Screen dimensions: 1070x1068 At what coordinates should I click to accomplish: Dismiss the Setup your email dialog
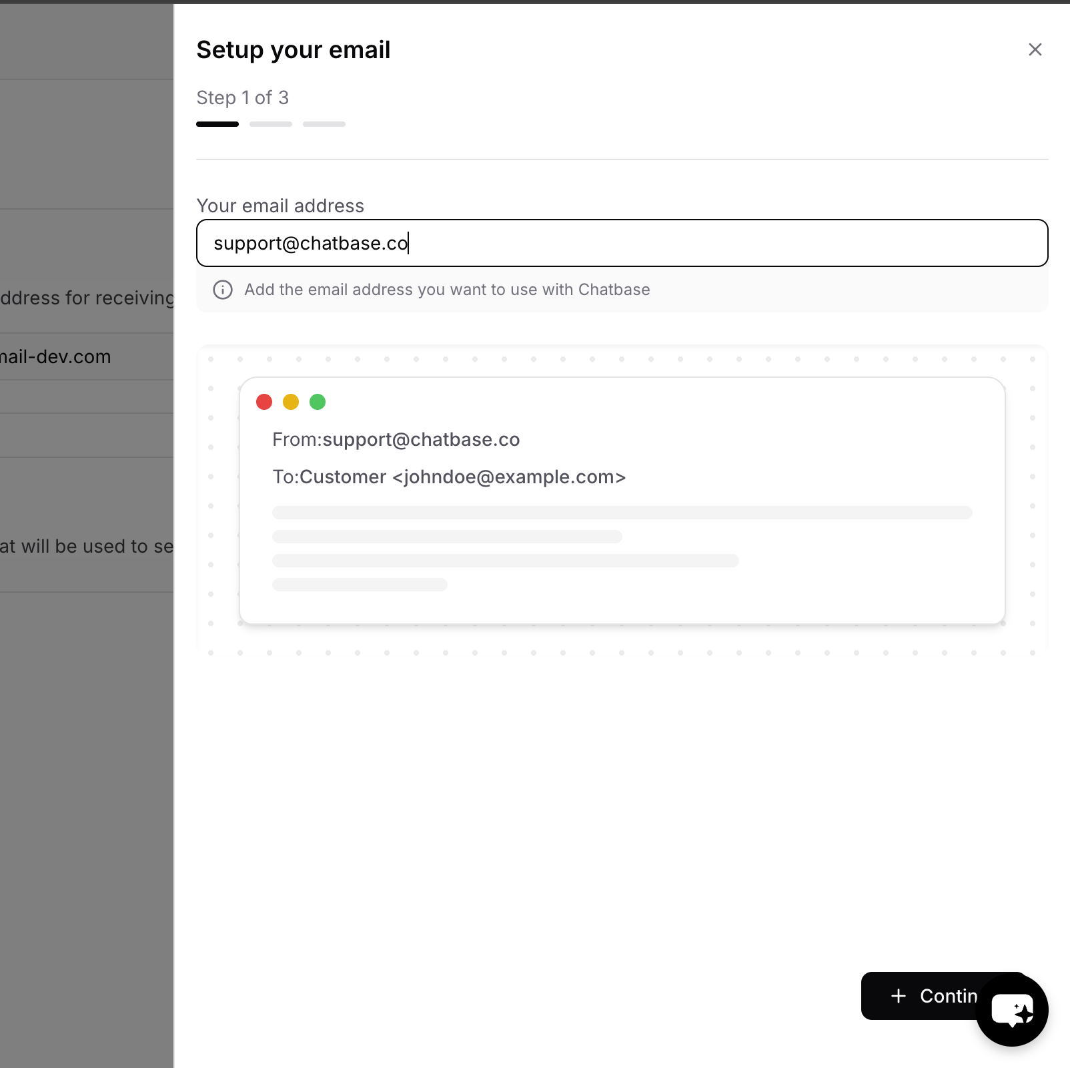[1035, 49]
